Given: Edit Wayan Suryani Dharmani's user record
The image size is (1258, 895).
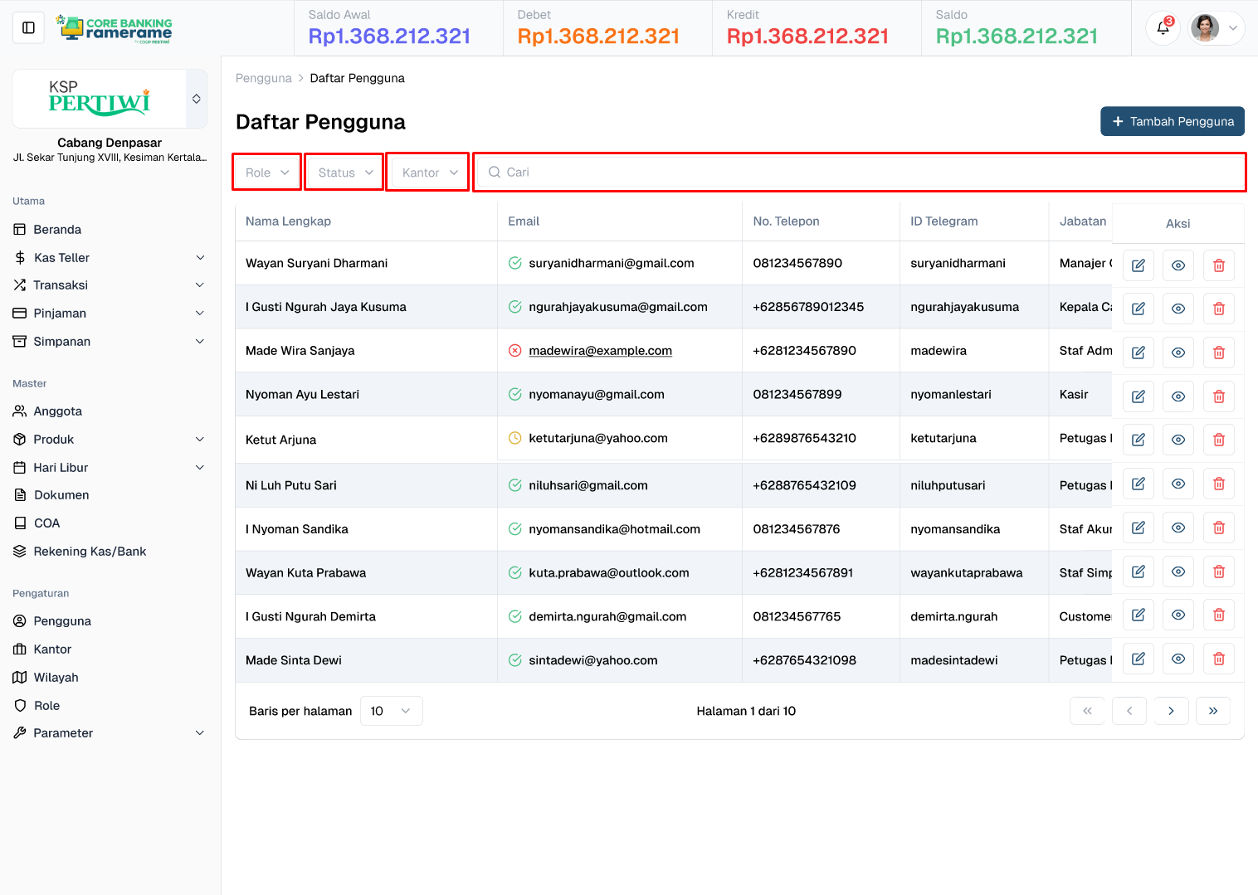Looking at the screenshot, I should click(x=1138, y=265).
